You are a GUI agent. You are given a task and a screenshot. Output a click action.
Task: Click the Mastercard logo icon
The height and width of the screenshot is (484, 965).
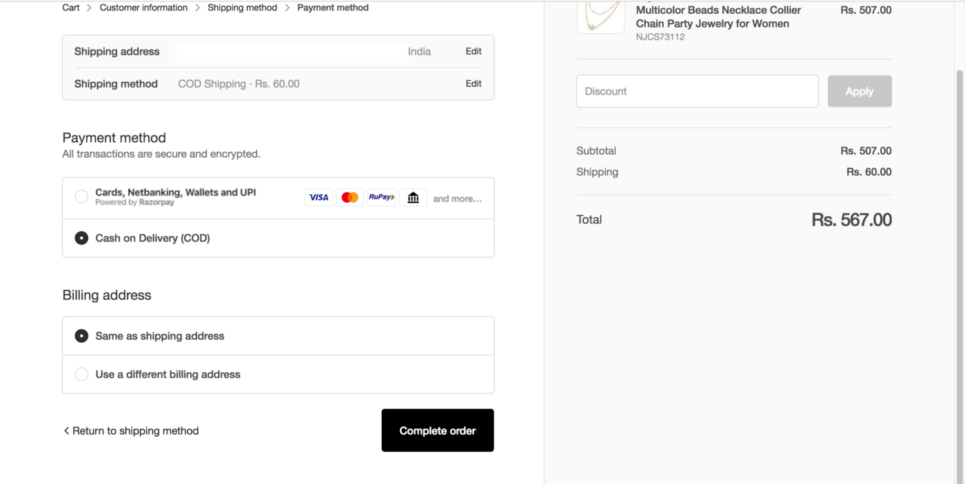(349, 198)
